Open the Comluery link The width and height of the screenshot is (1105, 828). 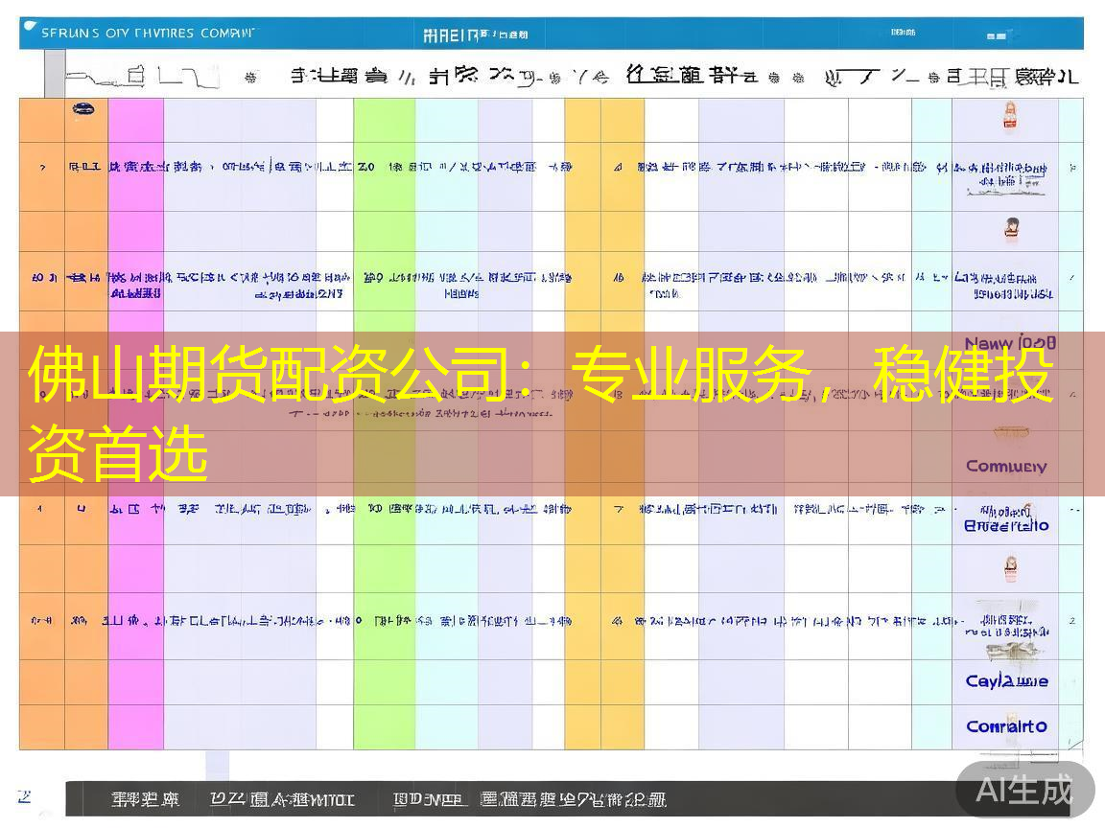pyautogui.click(x=1006, y=466)
